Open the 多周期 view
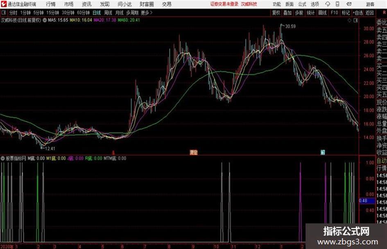Screen dimensions: 387x249 pos(132,13)
